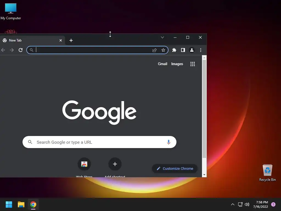
Task: Click the forward navigation arrow
Action: [12, 50]
